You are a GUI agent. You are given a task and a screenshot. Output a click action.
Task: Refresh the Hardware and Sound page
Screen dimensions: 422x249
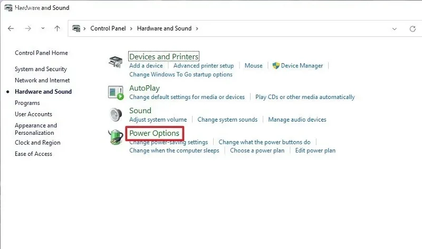[x=413, y=29]
